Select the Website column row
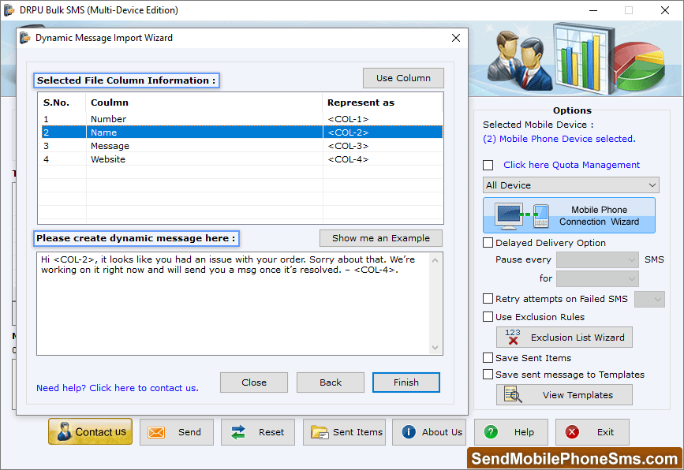The image size is (684, 470). [241, 159]
